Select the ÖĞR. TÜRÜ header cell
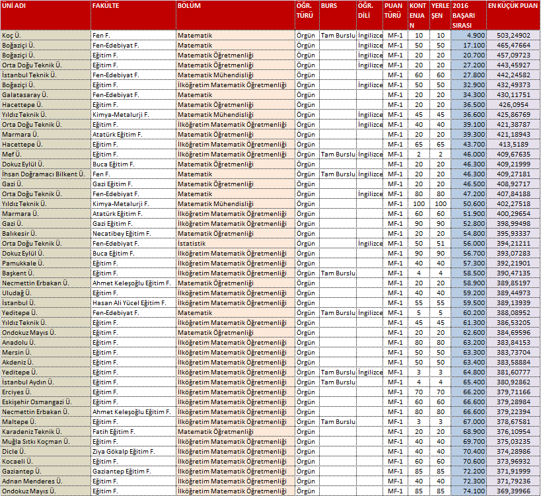551x496 pixels. [x=307, y=15]
